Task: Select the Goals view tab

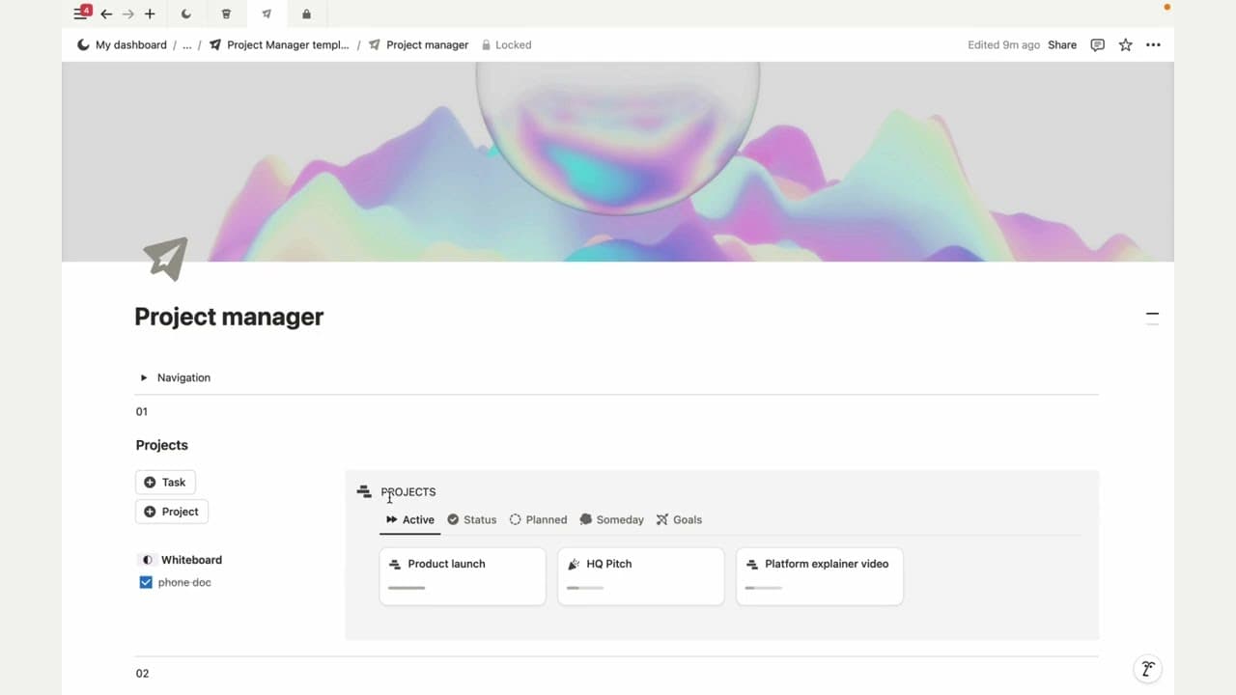Action: pos(679,520)
